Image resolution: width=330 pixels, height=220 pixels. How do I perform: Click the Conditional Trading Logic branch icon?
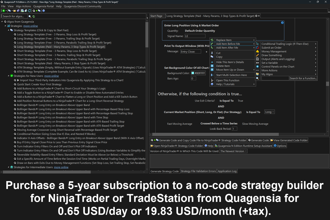(x=257, y=44)
